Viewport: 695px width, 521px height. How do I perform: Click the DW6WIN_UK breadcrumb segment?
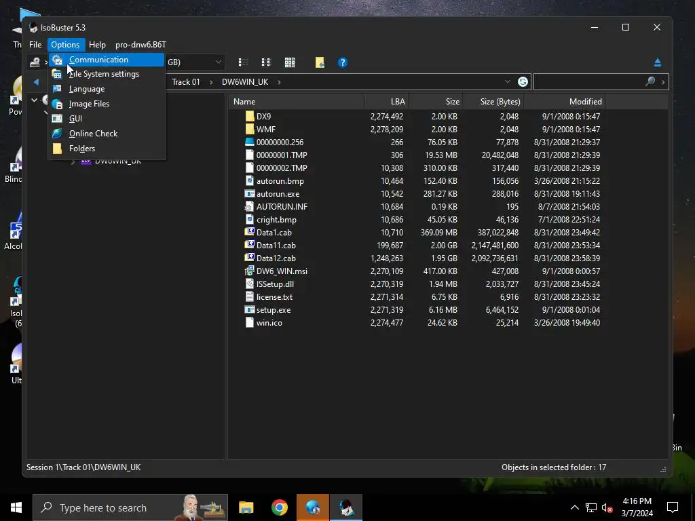click(245, 82)
